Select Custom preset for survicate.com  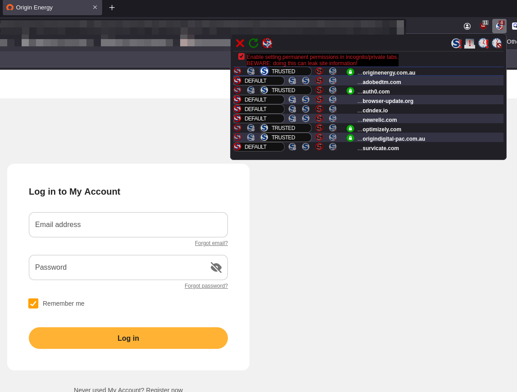(333, 147)
